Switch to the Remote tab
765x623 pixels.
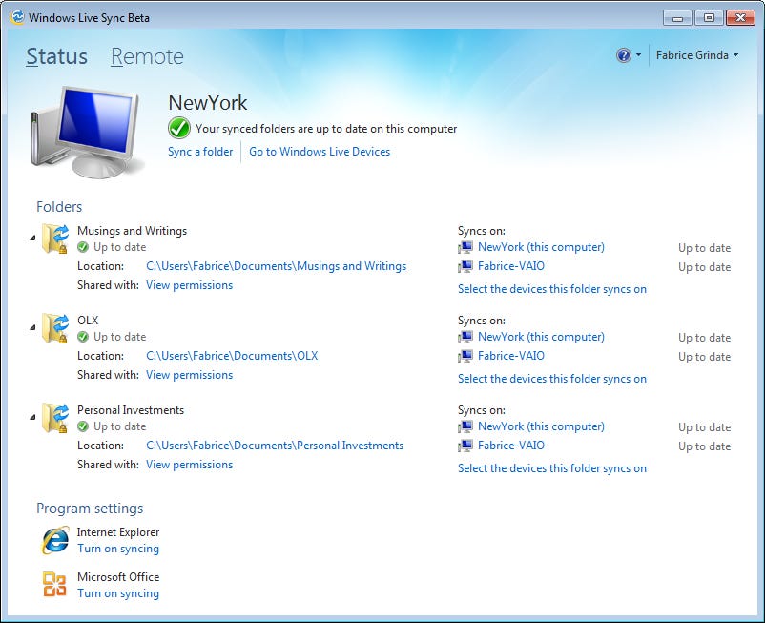point(147,56)
